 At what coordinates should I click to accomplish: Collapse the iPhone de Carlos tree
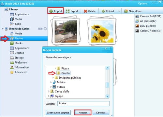[3, 29]
